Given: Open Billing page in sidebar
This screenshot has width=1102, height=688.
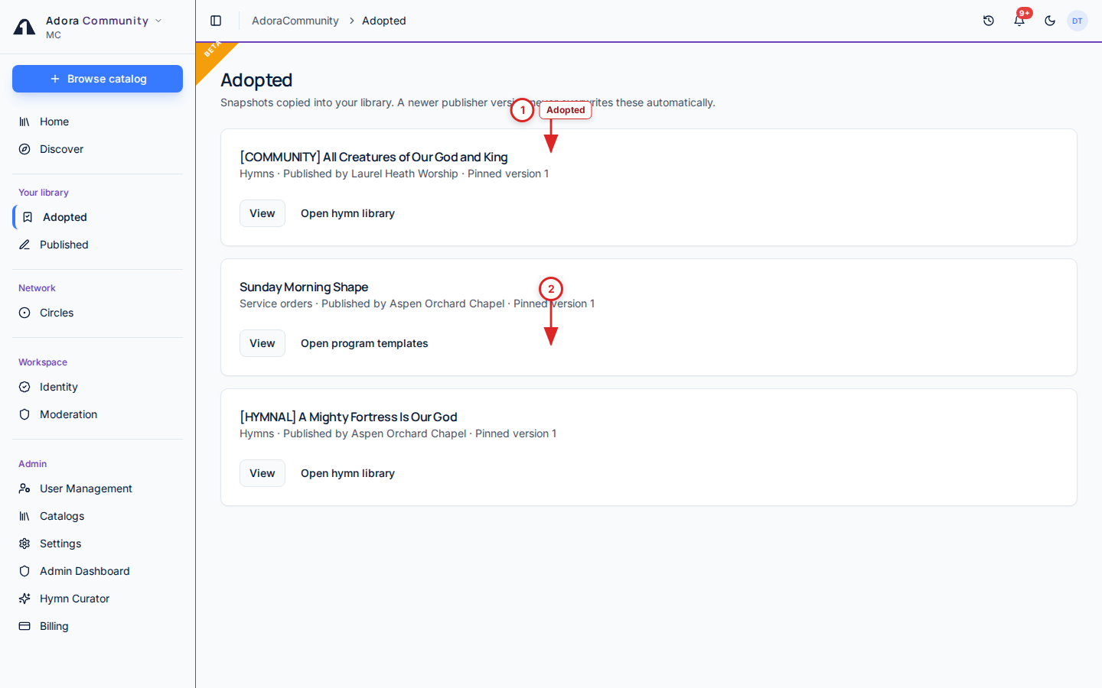Looking at the screenshot, I should click(97, 626).
